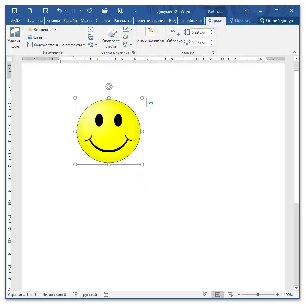Click the Помощн tell-me box
305x304 pixels.
(241, 21)
